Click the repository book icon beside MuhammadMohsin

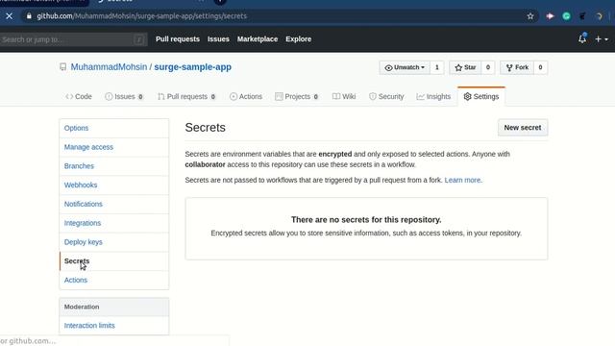click(62, 67)
